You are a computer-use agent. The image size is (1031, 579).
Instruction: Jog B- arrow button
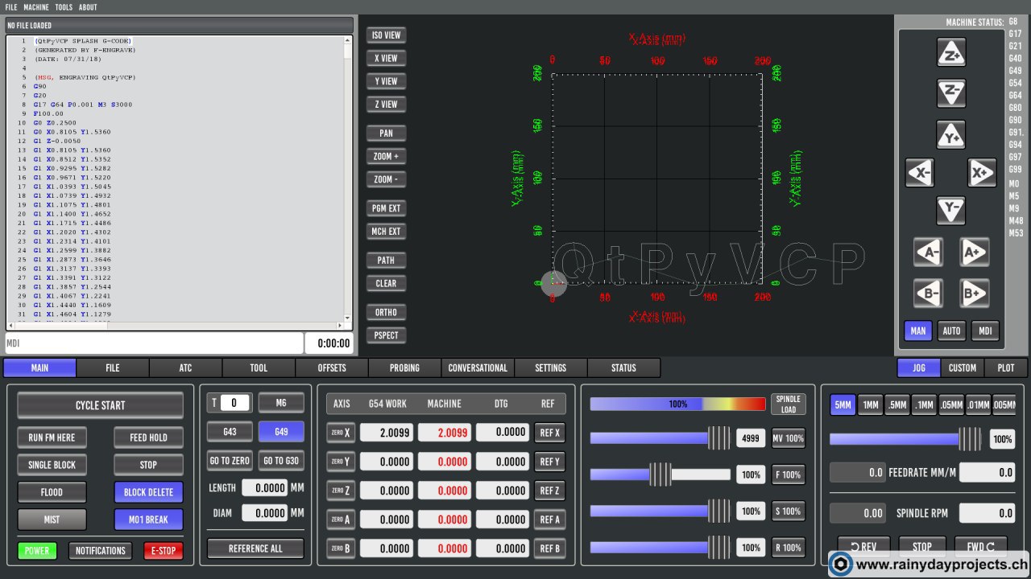coord(928,294)
